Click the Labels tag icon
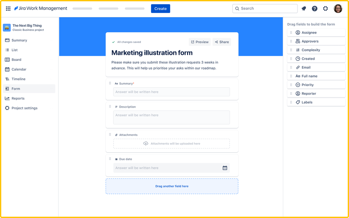This screenshot has height=218, width=349. point(298,102)
